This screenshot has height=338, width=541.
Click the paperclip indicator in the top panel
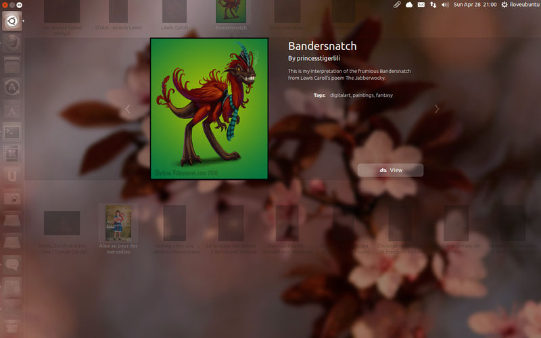397,5
